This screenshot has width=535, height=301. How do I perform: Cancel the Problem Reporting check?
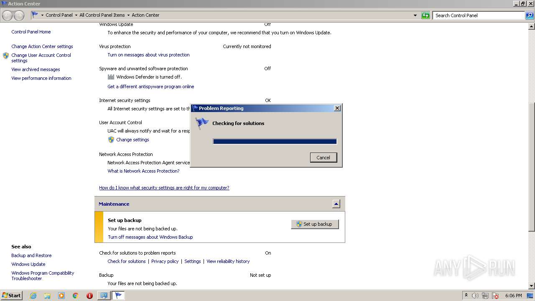coord(324,158)
